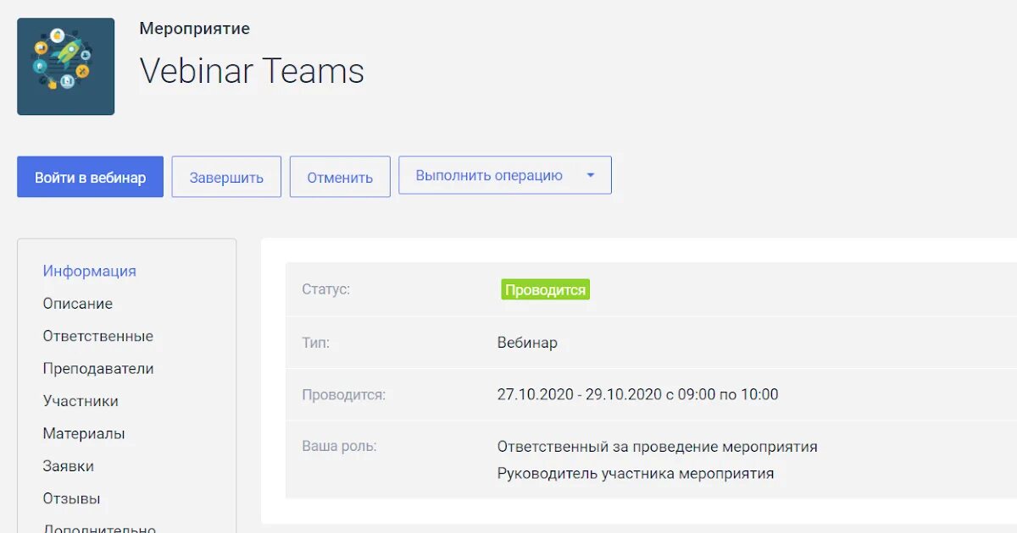
Task: Open the 'Выполнить операцию' dropdown
Action: click(x=505, y=175)
